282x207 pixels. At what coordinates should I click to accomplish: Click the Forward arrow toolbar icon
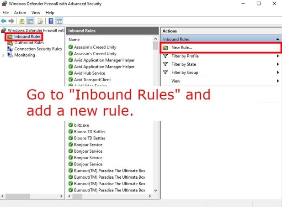point(11,21)
